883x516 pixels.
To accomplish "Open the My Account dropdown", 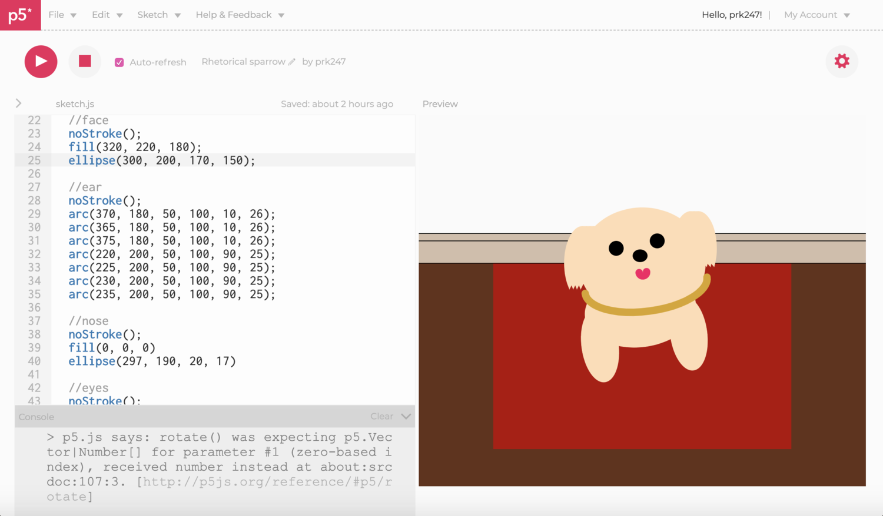I will (817, 15).
